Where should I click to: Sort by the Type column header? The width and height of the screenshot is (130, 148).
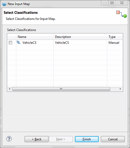click(115, 37)
